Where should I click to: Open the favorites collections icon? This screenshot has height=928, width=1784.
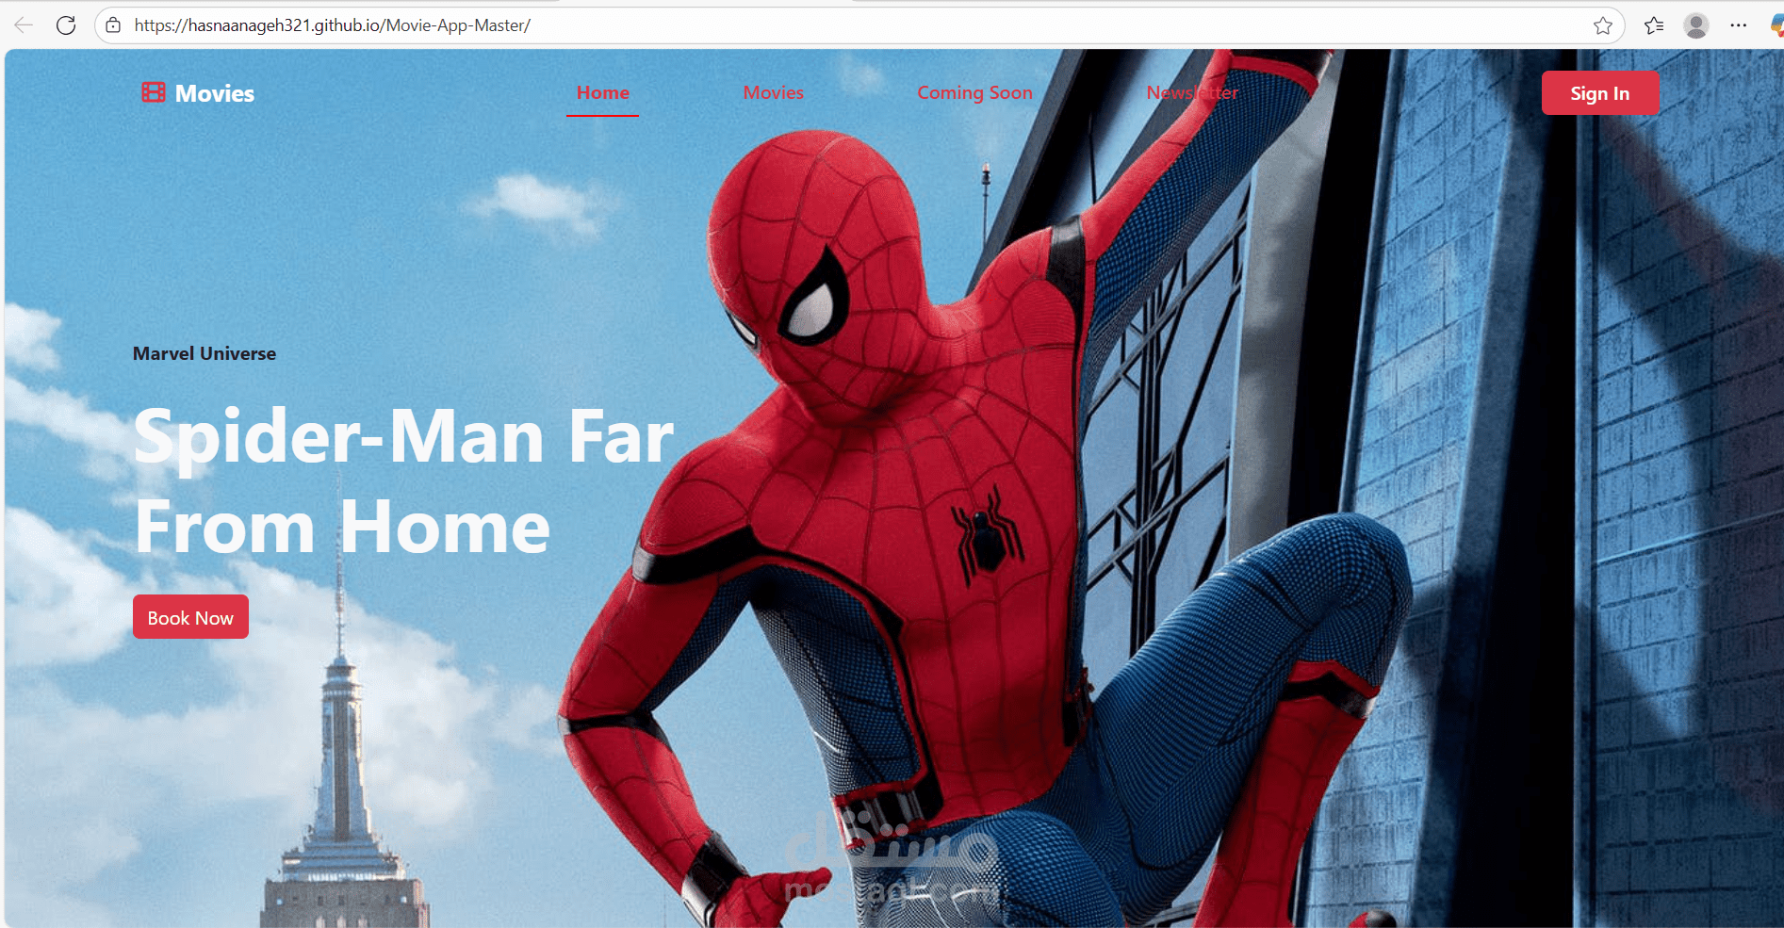(x=1652, y=25)
